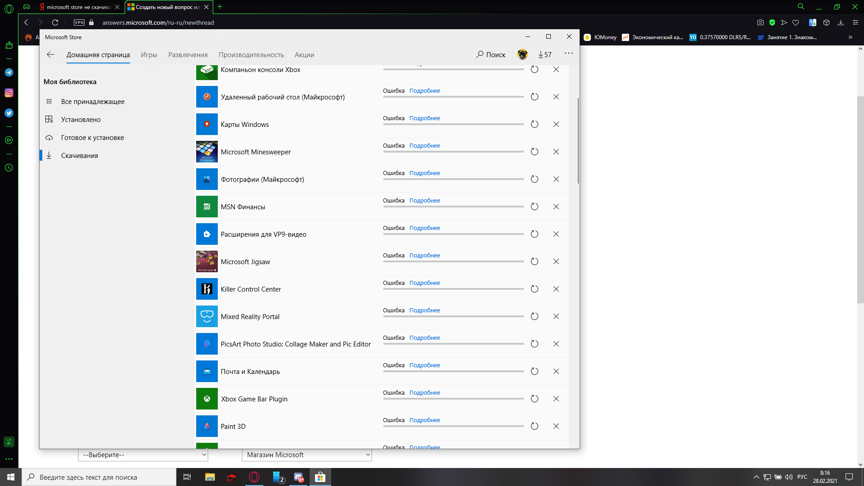The image size is (864, 486).
Task: Click the Microsoft Store list scrollbar
Action: [578, 140]
